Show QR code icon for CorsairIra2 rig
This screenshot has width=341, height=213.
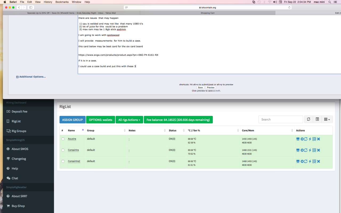(x=314, y=161)
